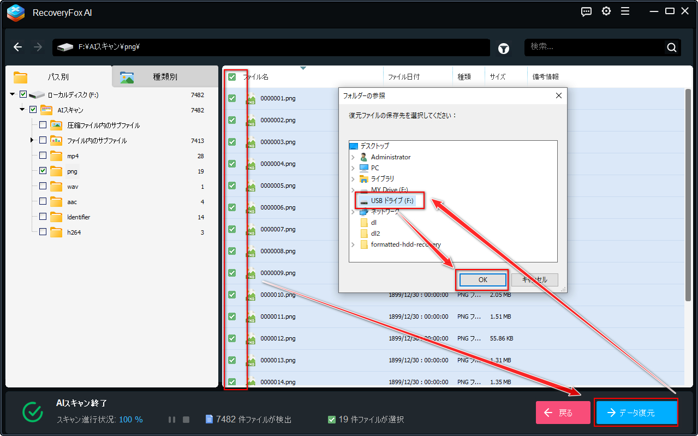The width and height of the screenshot is (698, 436).
Task: Switch to the パス別 tab
Action: [58, 77]
